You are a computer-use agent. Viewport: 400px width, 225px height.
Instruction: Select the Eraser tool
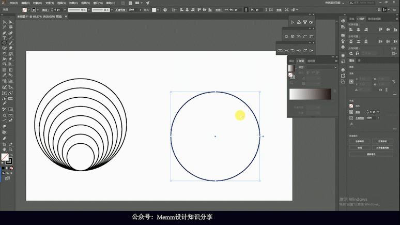(x=11, y=48)
